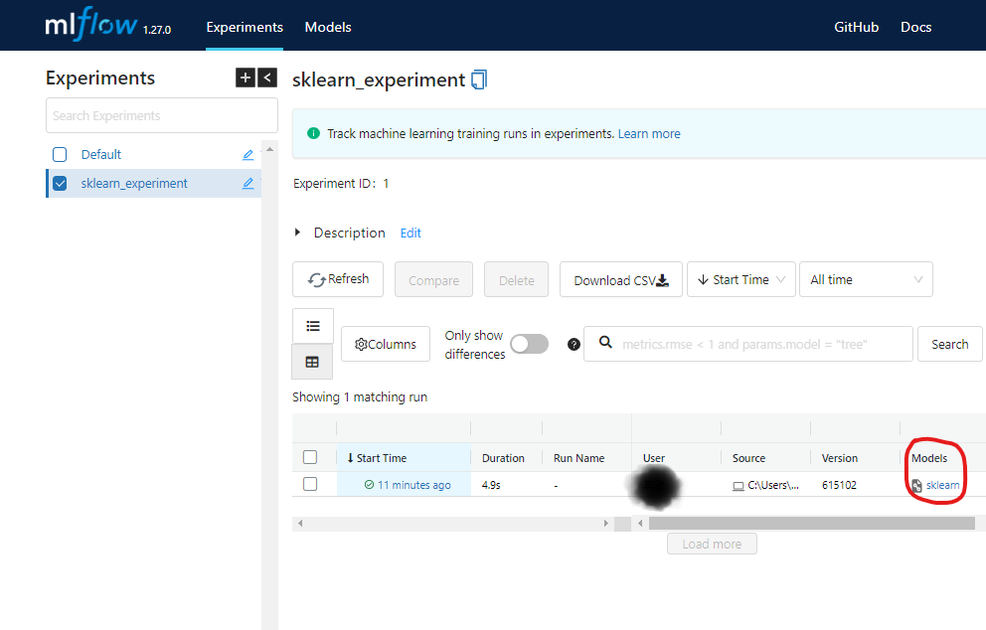986x630 pixels.
Task: Click the right horizontal scrollbar thumb
Action: (812, 523)
